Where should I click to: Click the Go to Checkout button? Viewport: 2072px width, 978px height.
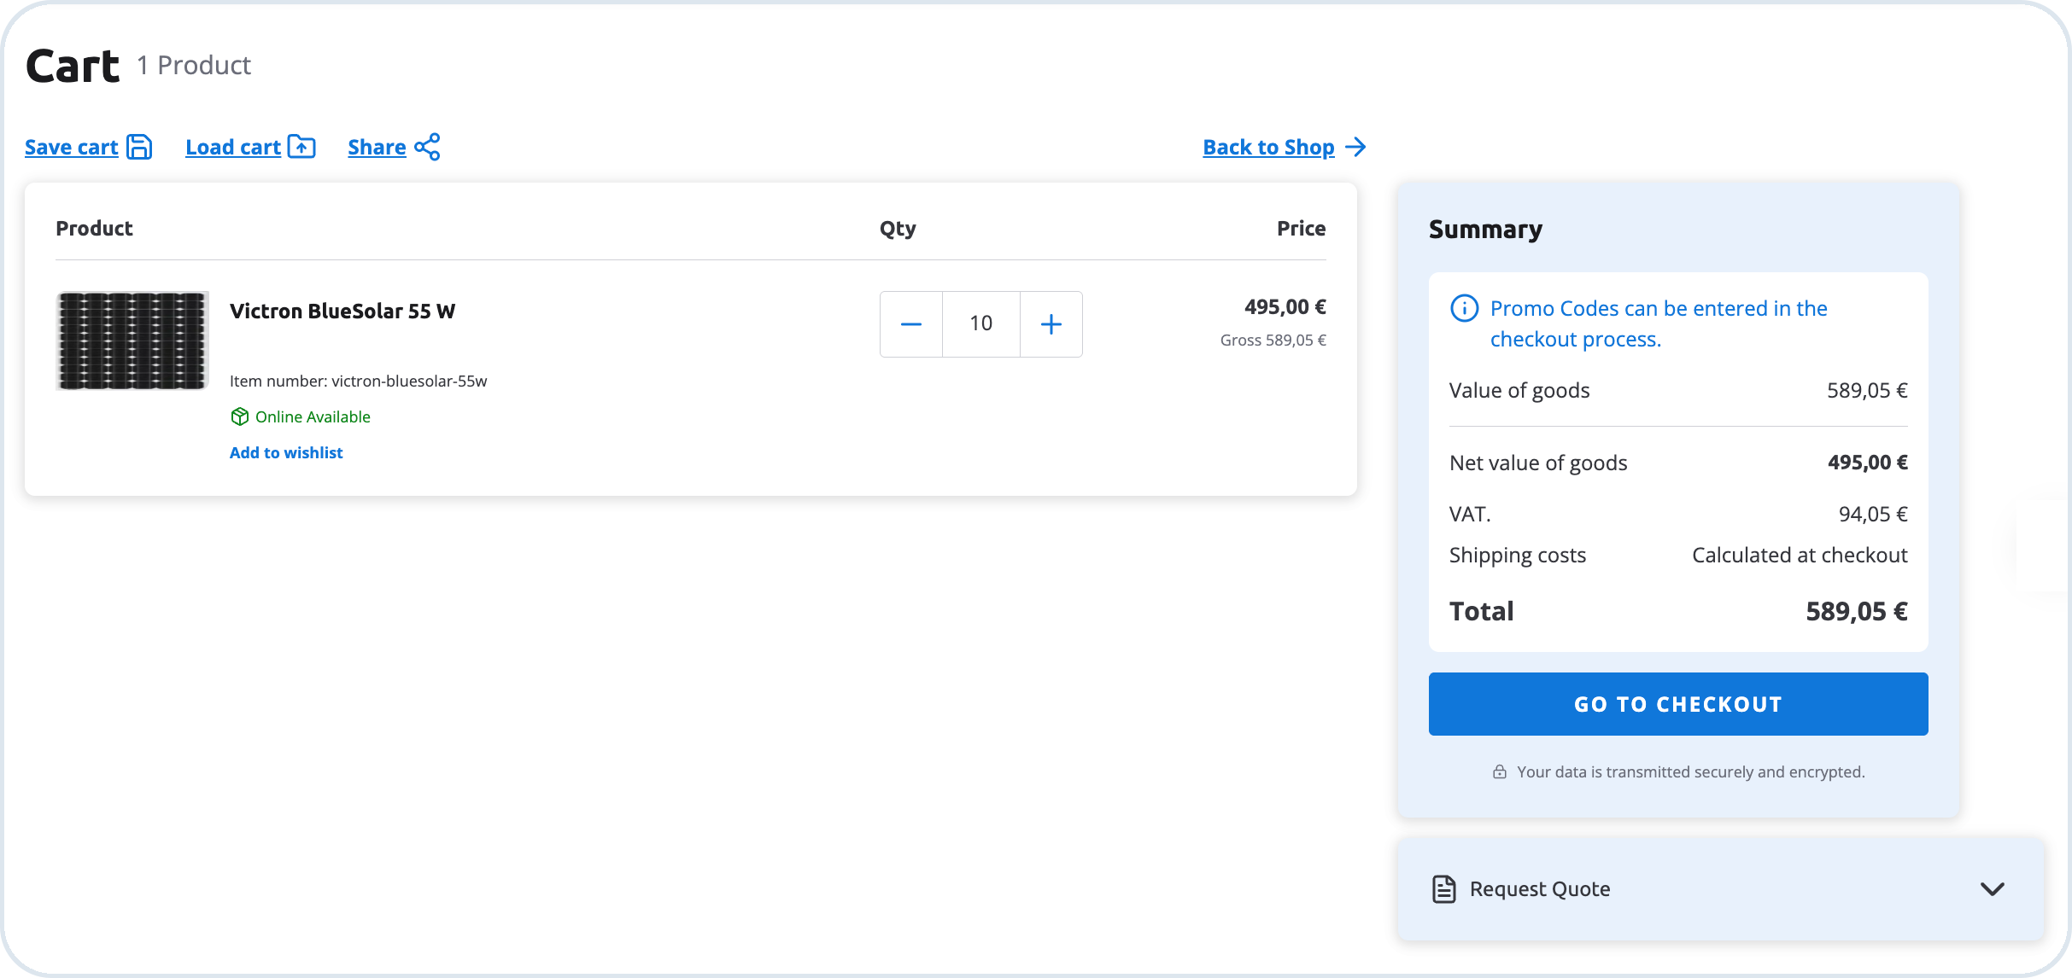click(1678, 704)
